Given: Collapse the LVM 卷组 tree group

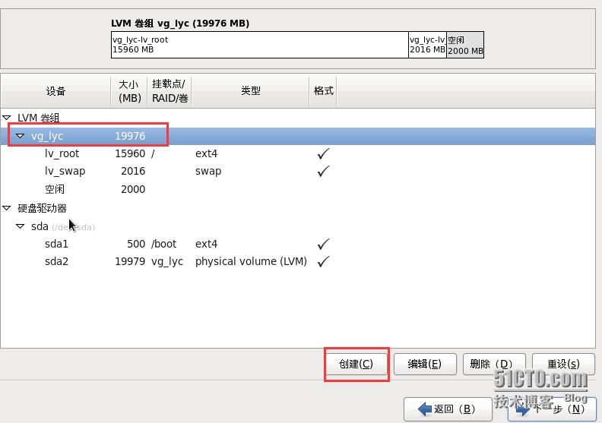Looking at the screenshot, I should point(7,118).
